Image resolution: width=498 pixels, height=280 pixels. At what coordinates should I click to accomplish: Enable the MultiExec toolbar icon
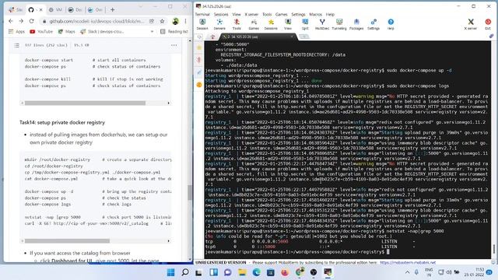(322, 24)
